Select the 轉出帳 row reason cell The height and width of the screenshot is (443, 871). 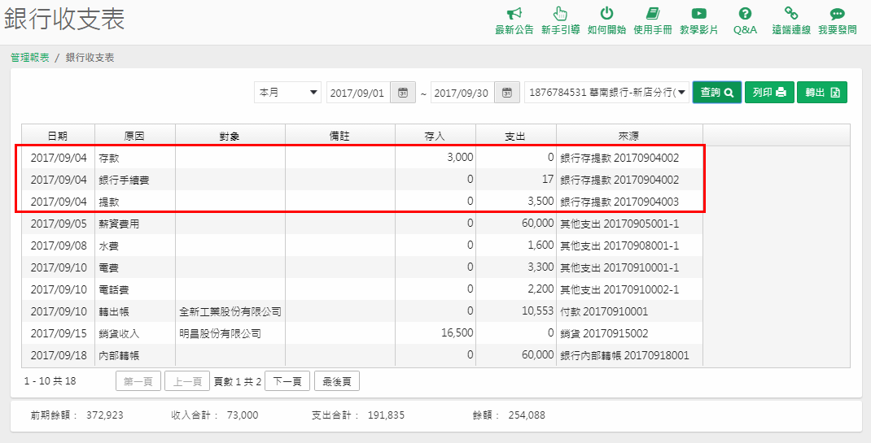[135, 311]
